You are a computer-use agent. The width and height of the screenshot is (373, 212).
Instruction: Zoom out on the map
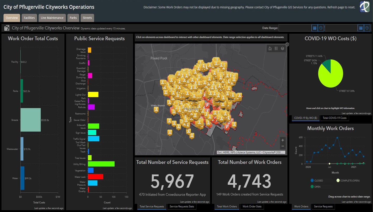tap(283, 146)
